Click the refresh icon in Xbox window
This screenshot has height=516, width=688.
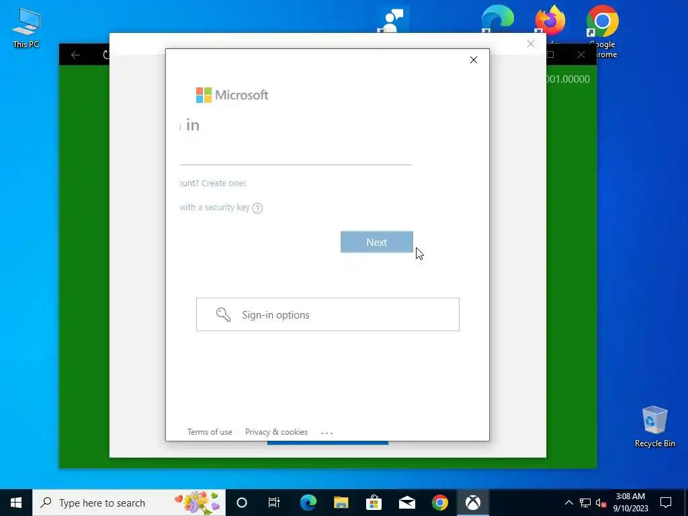click(x=105, y=55)
